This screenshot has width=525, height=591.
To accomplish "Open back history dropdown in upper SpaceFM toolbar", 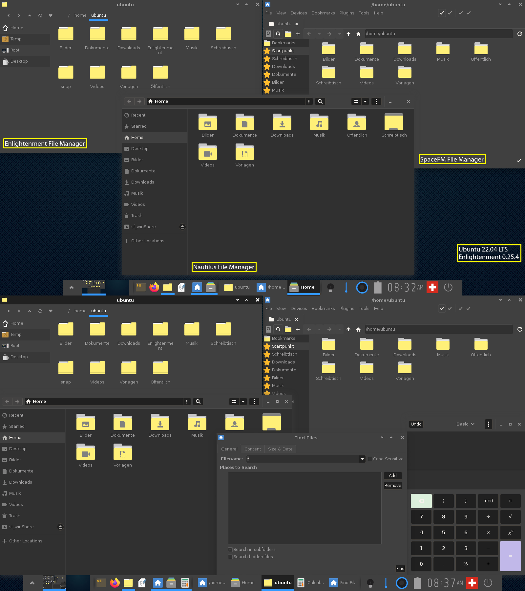I will coord(319,34).
